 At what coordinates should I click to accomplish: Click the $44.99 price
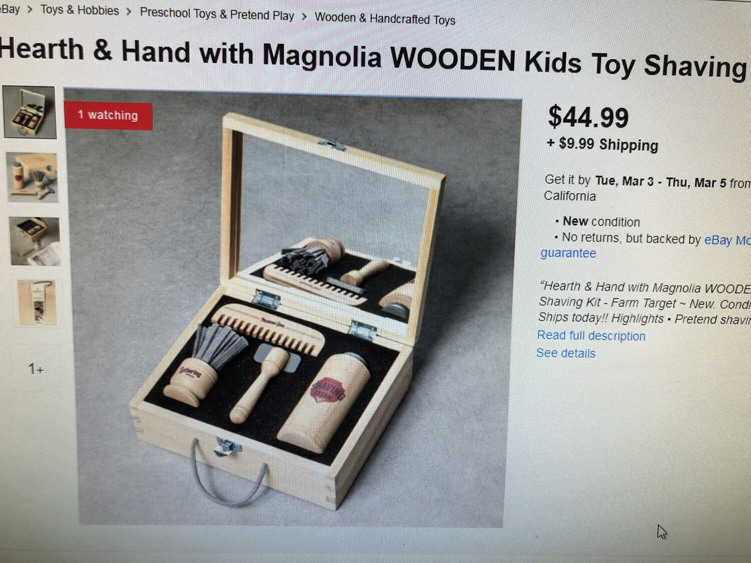(588, 117)
